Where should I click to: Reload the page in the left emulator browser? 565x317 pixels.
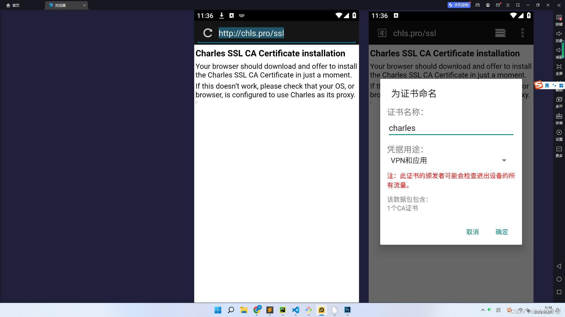click(x=208, y=33)
